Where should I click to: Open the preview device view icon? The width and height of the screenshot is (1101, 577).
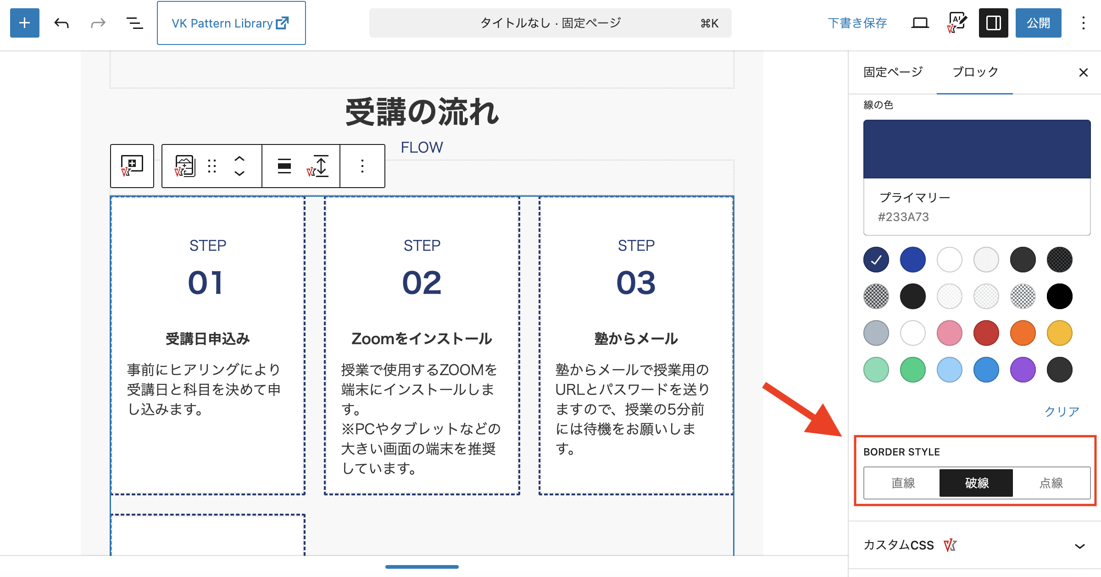pos(920,23)
